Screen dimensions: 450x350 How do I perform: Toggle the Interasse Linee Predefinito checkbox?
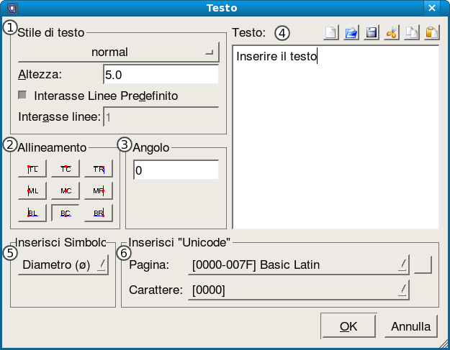(x=22, y=95)
